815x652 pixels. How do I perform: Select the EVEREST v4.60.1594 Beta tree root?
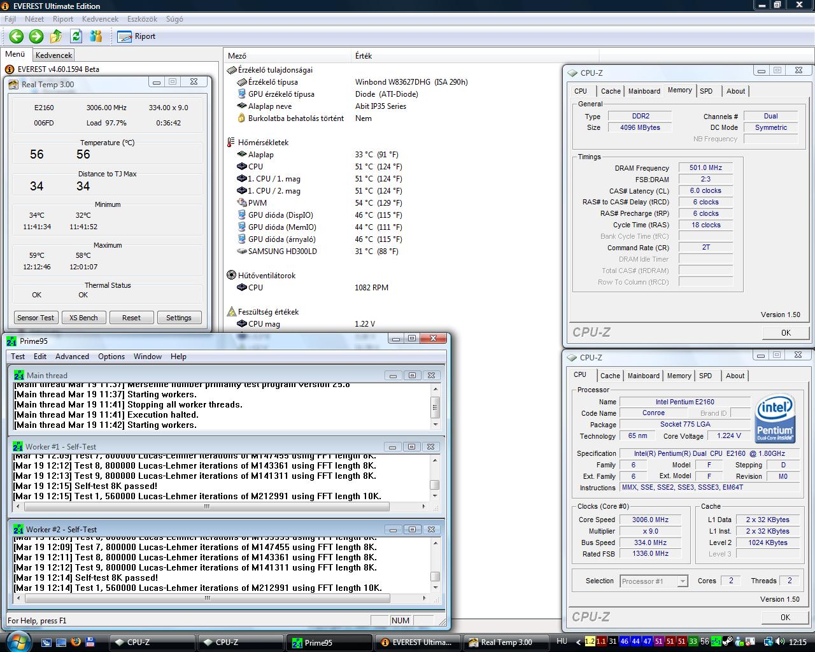tap(58, 69)
